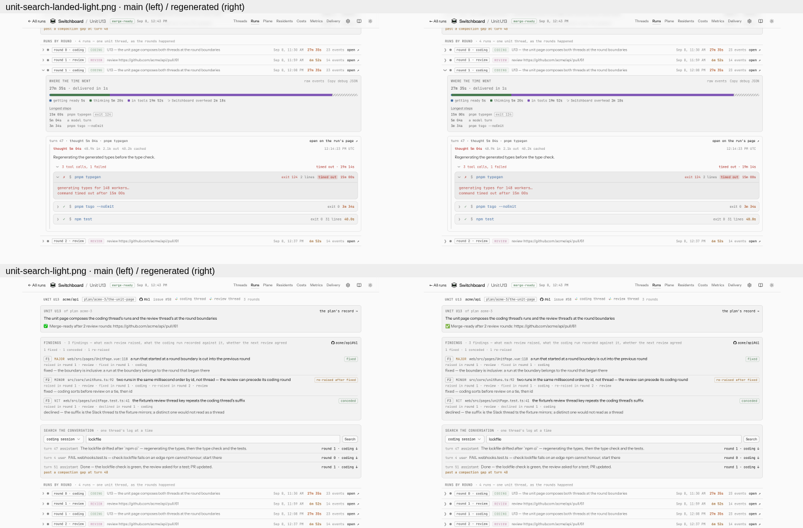The height and width of the screenshot is (528, 803).
Task: Open coding session dropdown in search-light main panel
Action: 64,439
